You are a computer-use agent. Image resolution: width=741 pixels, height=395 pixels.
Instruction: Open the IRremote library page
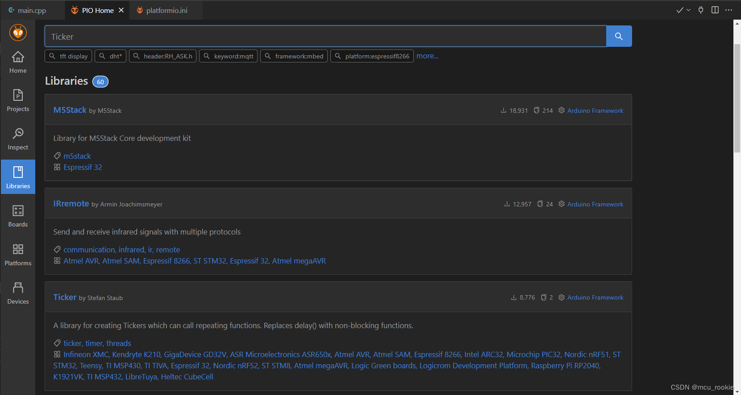[71, 204]
